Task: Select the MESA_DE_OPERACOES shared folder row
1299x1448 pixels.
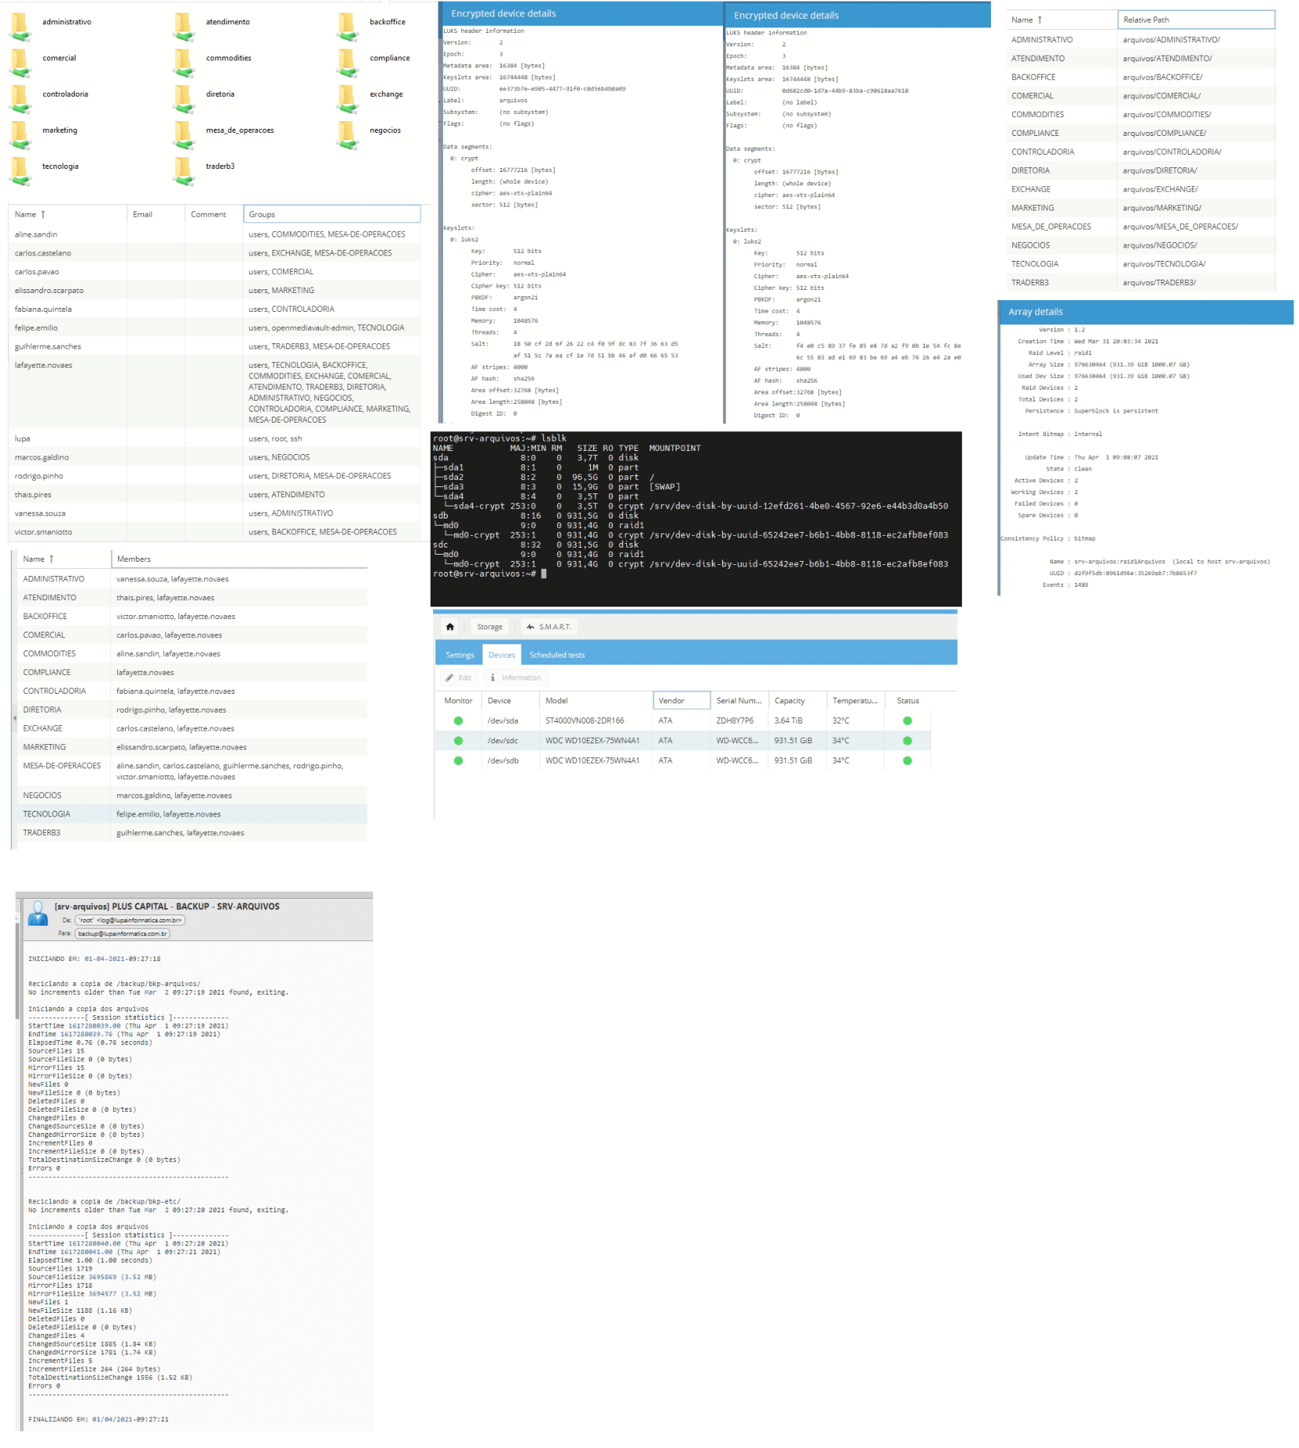Action: [1140, 226]
